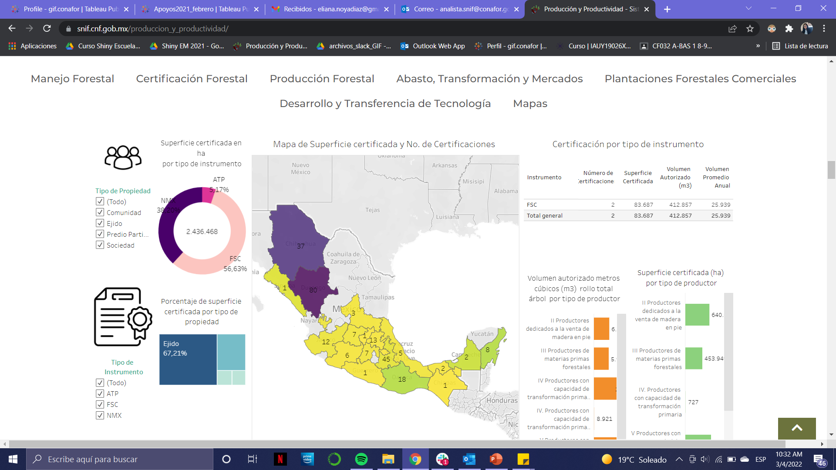Expand the hidden bookmarks chevron

(x=758, y=46)
